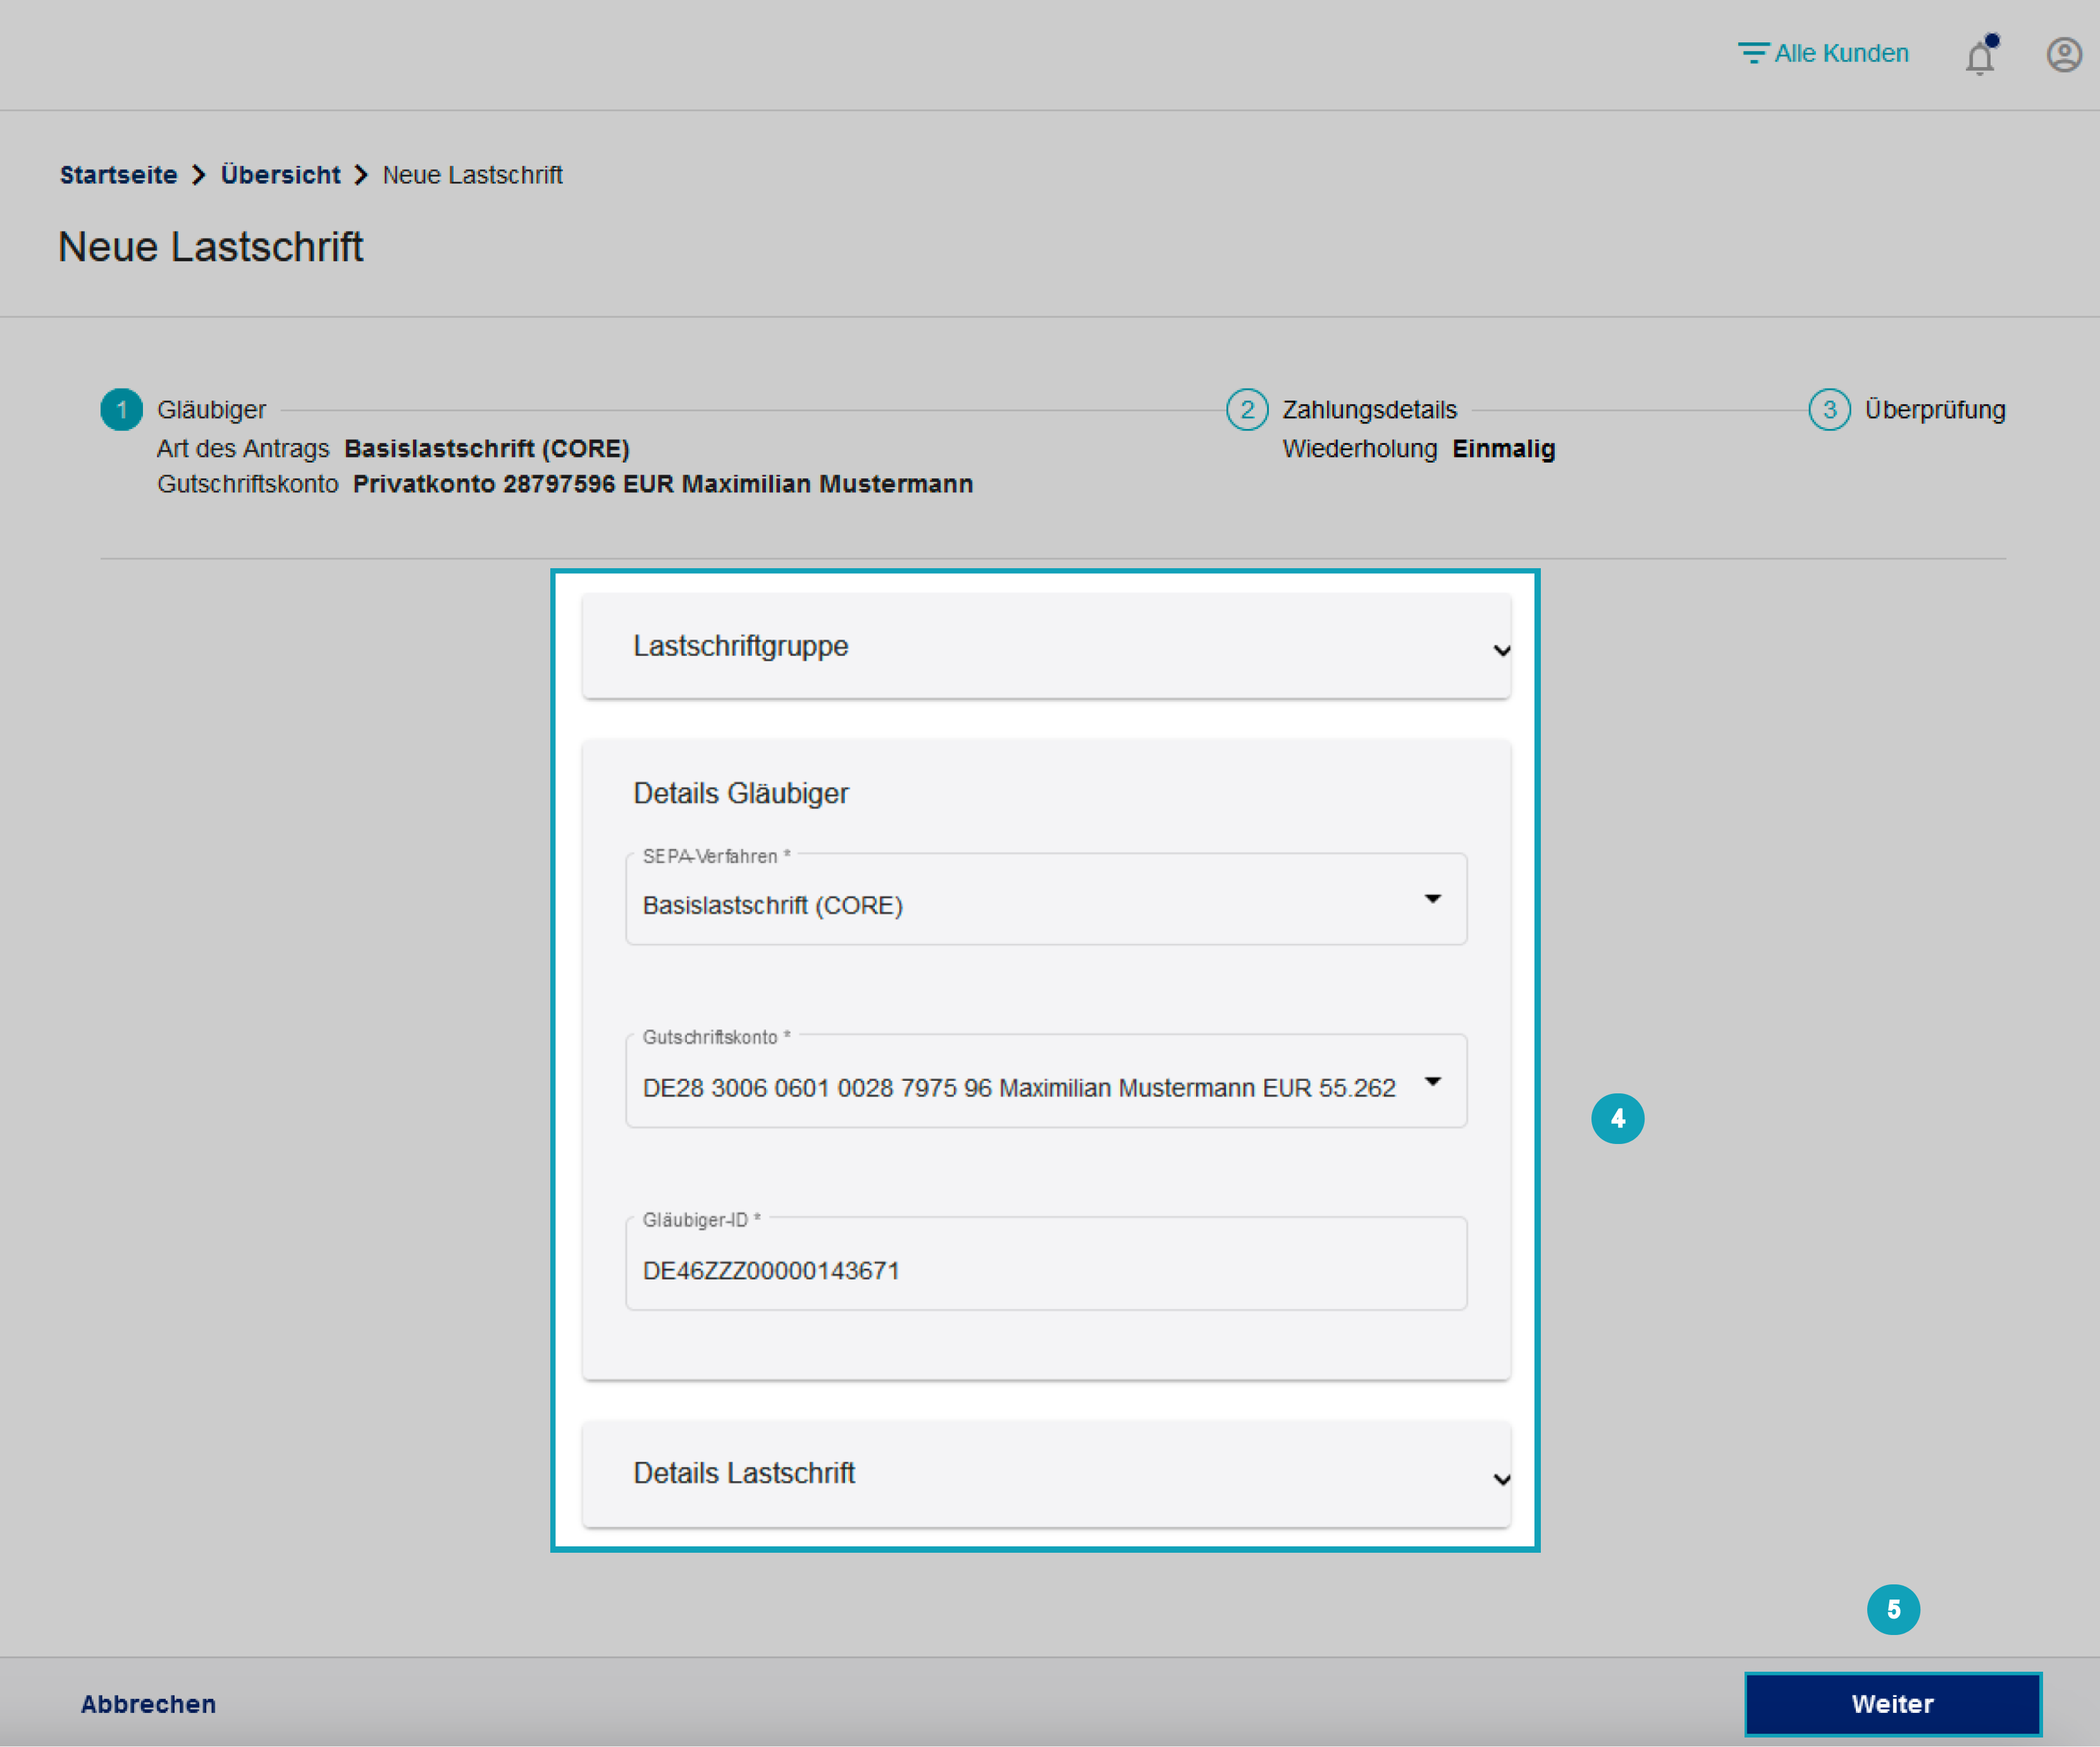Select step 3 Überprüfung circle
Viewport: 2100px width, 1747px height.
(1829, 409)
